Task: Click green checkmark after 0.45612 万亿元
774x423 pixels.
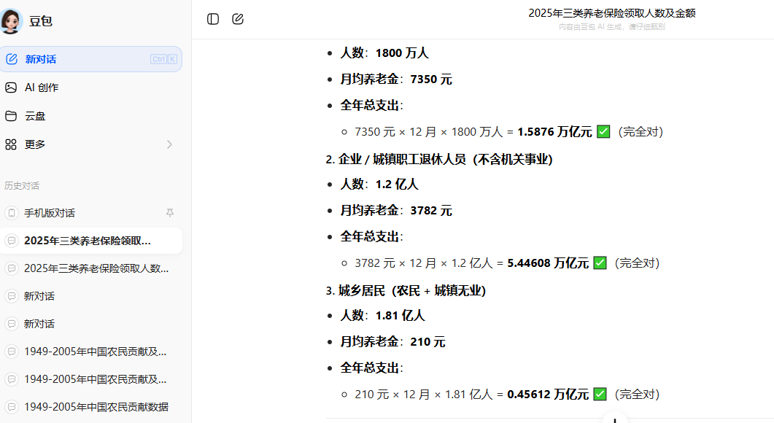Action: pyautogui.click(x=600, y=394)
